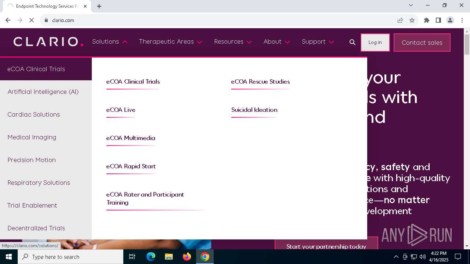Image resolution: width=470 pixels, height=264 pixels.
Task: Select Trial Enablement category
Action: click(46, 205)
